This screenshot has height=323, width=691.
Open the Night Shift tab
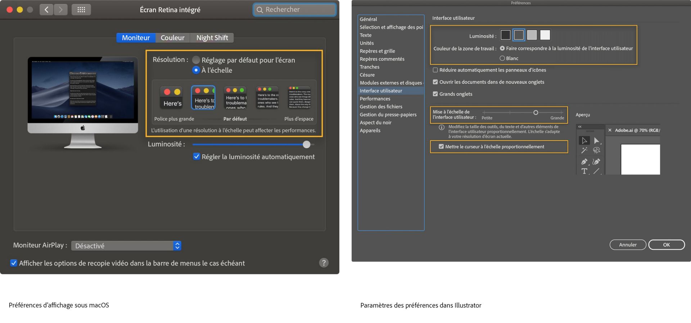(x=212, y=38)
